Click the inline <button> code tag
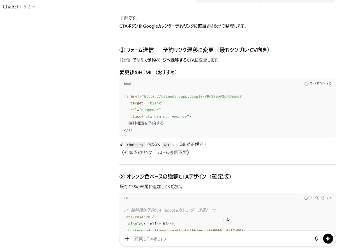Screen dimensions: 355x249 pyautogui.click(x=135, y=145)
